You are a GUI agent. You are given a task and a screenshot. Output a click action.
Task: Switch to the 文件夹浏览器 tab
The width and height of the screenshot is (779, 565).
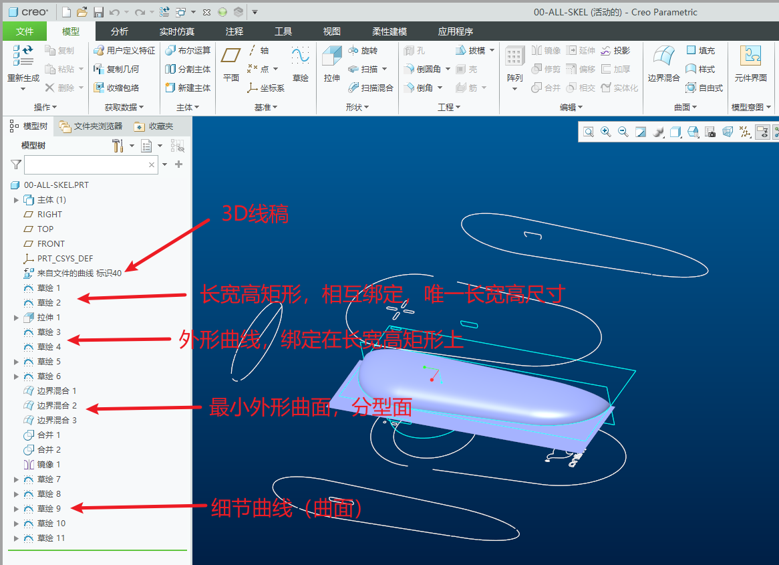pos(91,126)
